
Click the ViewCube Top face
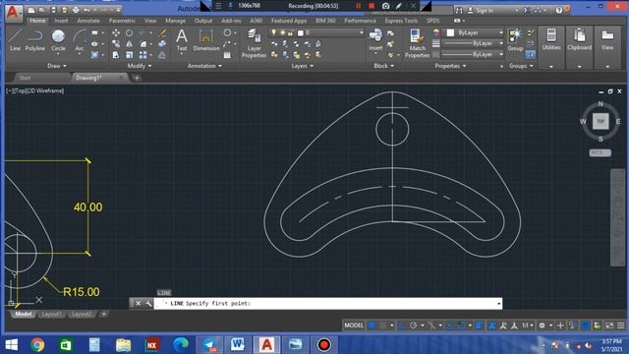click(x=600, y=121)
